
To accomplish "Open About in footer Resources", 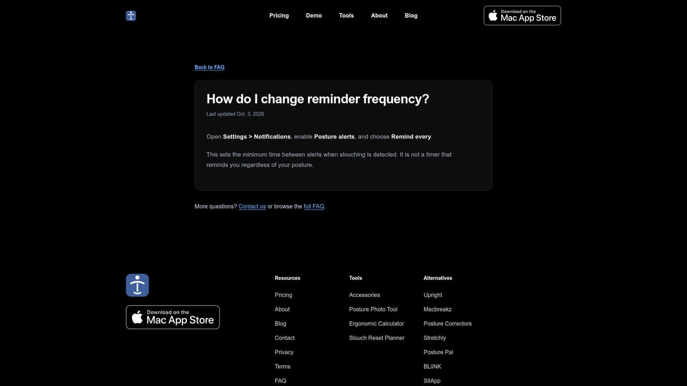I will click(282, 309).
